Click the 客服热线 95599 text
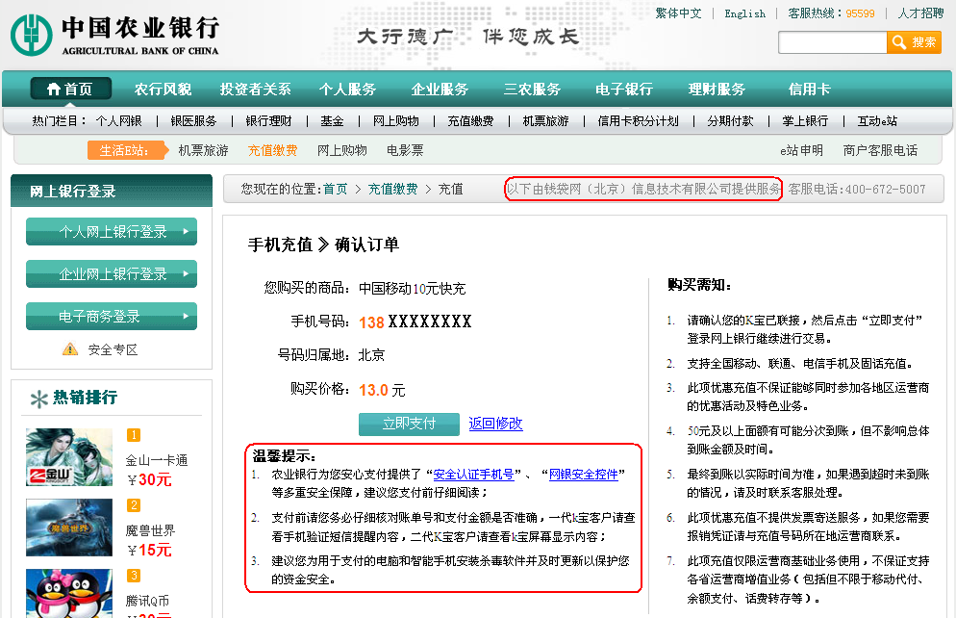956x618 pixels. pyautogui.click(x=831, y=13)
